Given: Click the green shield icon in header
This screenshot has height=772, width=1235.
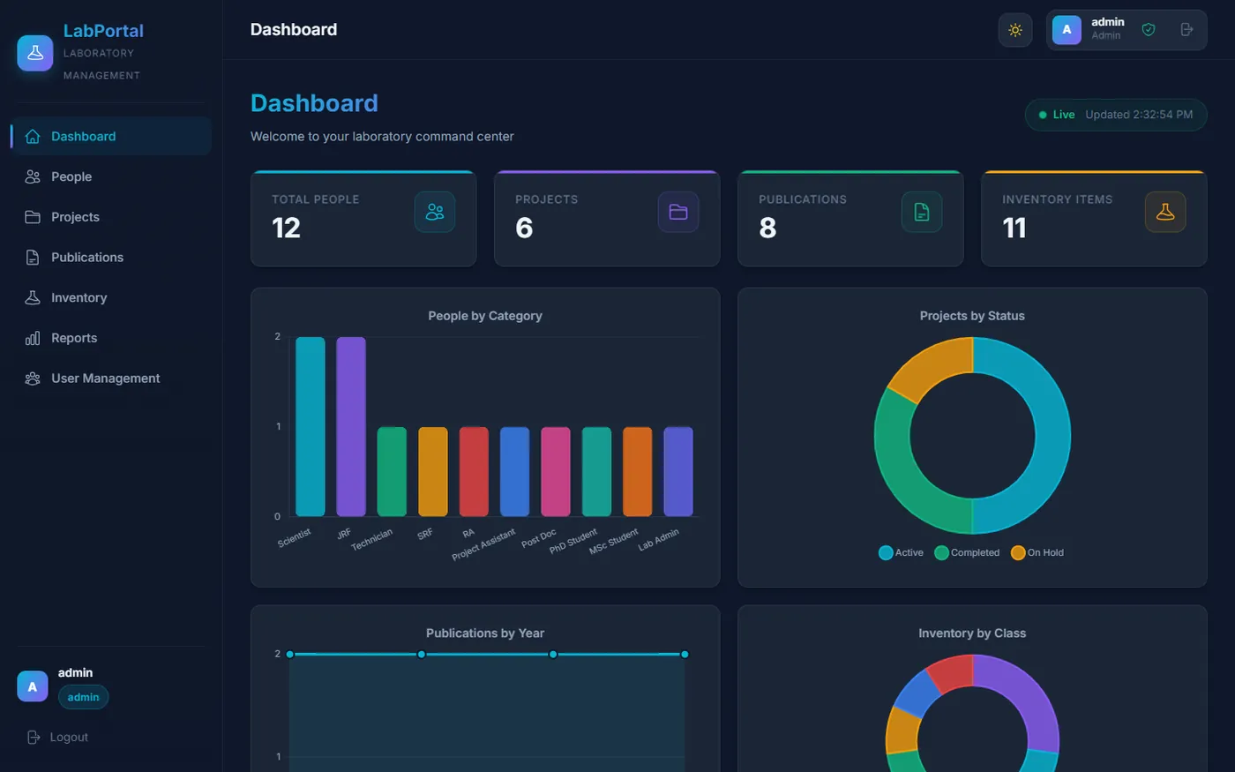Looking at the screenshot, I should [x=1149, y=30].
